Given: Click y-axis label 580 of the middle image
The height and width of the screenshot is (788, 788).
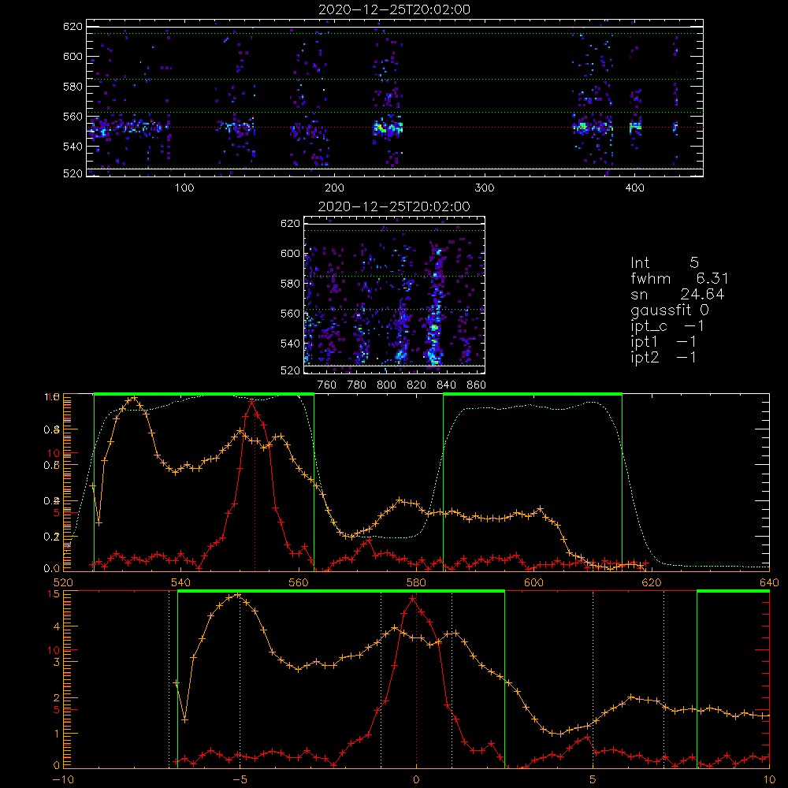Looking at the screenshot, I should [290, 284].
